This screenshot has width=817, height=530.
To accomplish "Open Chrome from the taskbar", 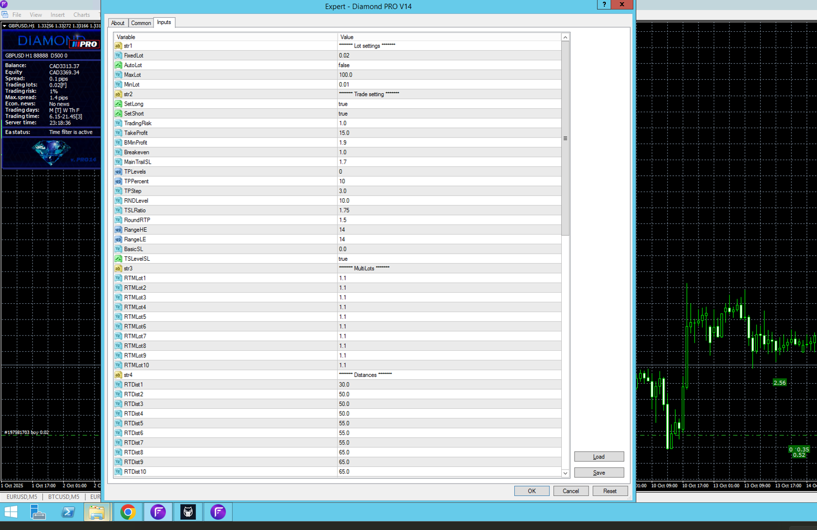I will tap(128, 512).
